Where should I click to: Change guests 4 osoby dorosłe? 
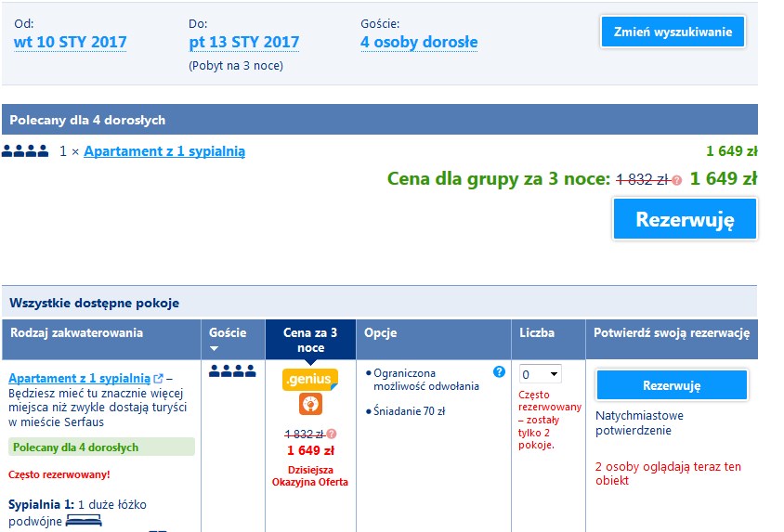[x=419, y=42]
